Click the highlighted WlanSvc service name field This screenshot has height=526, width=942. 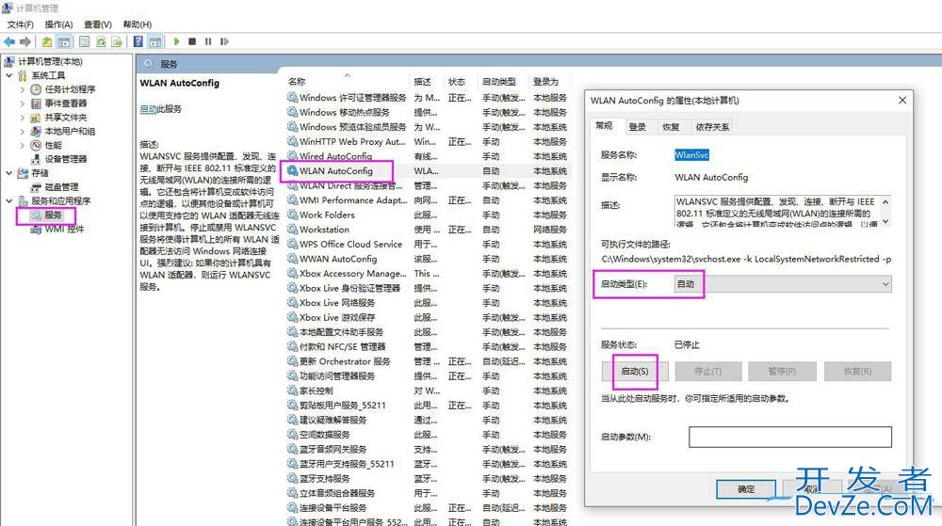pos(691,154)
